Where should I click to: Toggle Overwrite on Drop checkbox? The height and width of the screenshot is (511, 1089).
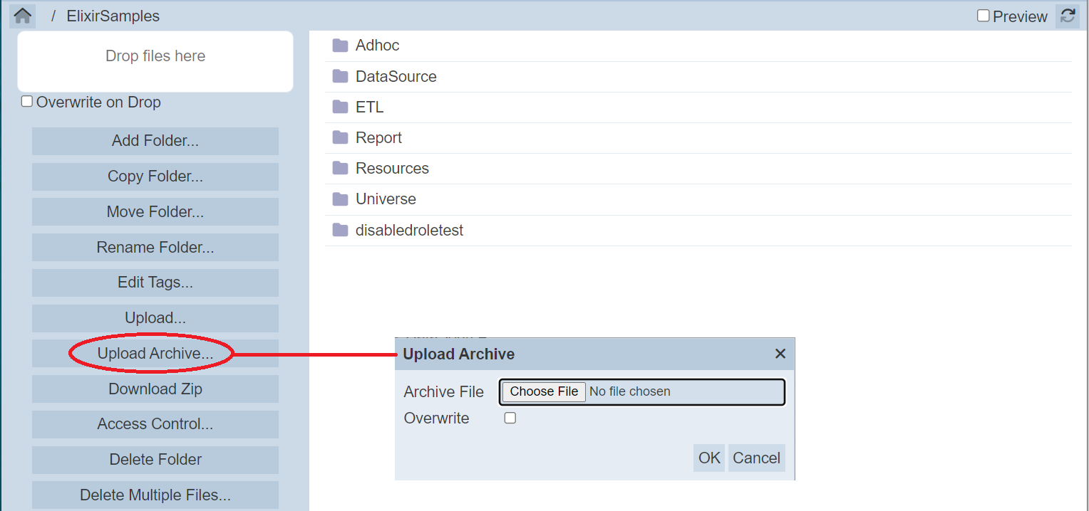pos(27,102)
